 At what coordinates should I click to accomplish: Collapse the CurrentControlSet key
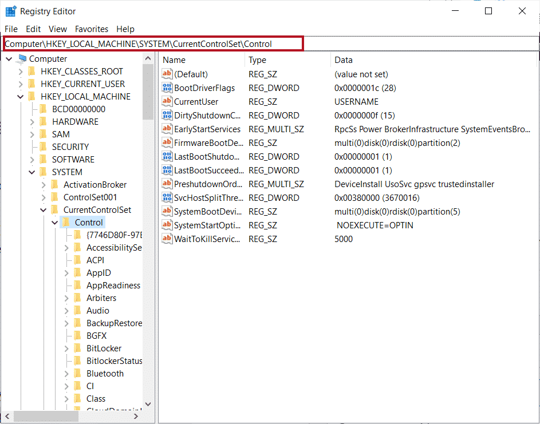click(x=44, y=210)
